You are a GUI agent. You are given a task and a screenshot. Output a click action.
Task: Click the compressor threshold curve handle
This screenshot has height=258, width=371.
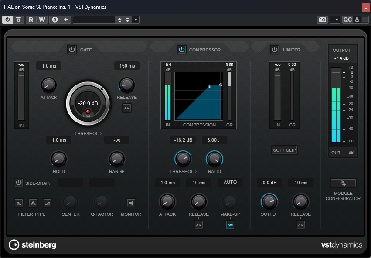tap(209, 86)
